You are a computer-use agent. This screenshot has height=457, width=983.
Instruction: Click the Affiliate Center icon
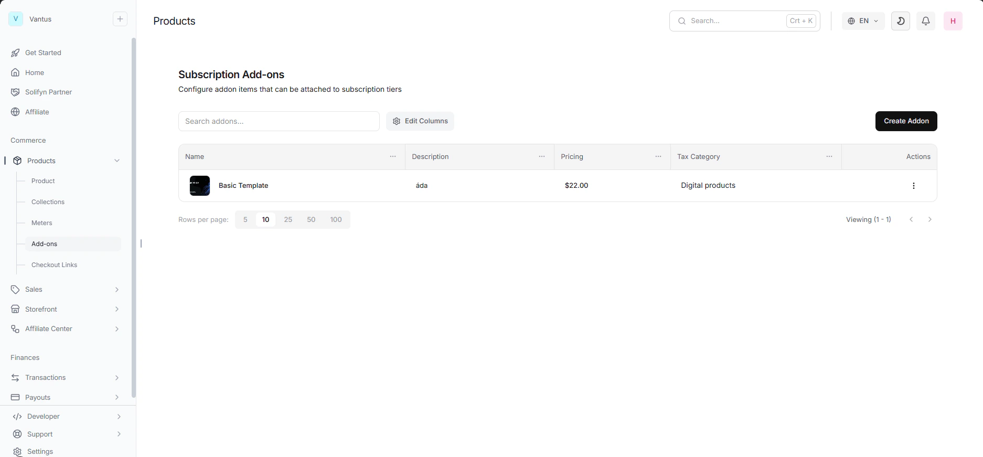click(x=15, y=329)
